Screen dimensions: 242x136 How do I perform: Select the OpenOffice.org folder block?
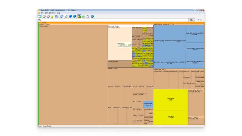coord(173,80)
